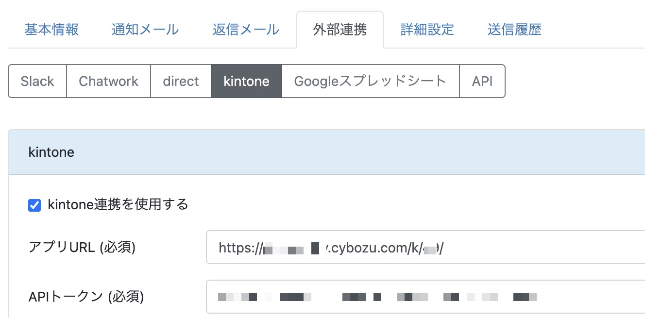
Task: View the 送信履歴 tab
Action: (514, 30)
